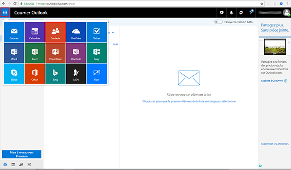Open Skype chat icon in header
This screenshot has height=170, width=291.
click(x=222, y=13)
